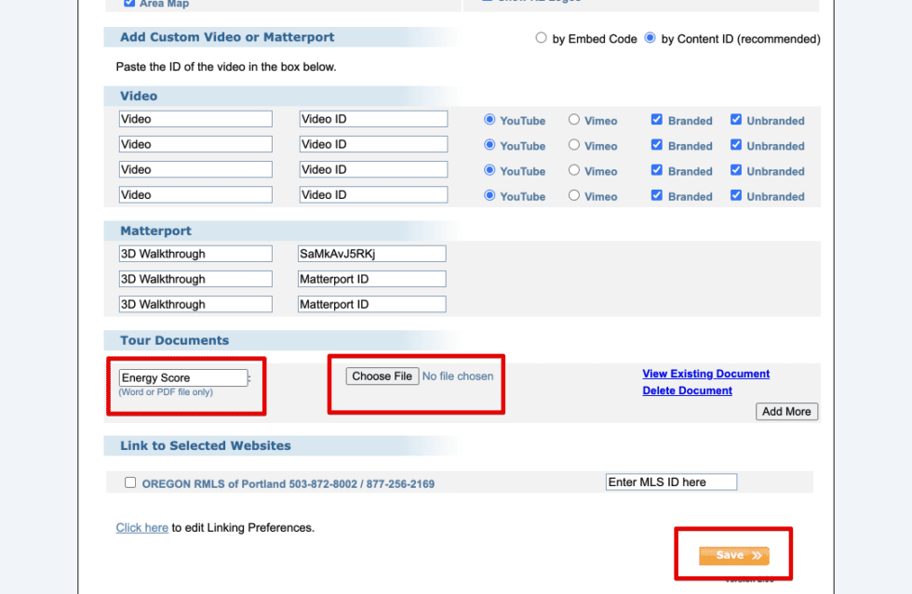
Task: Click the SaMkAvJ5RKj Matterport ID field
Action: pos(372,254)
